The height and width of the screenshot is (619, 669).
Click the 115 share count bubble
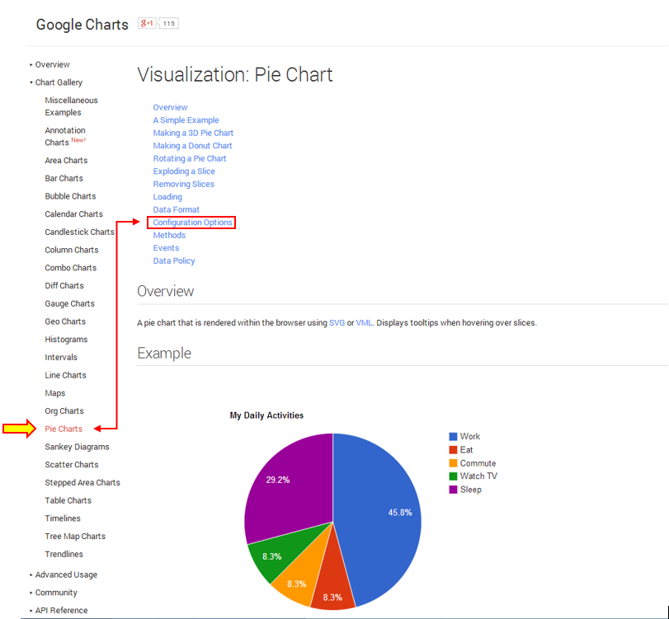[169, 23]
